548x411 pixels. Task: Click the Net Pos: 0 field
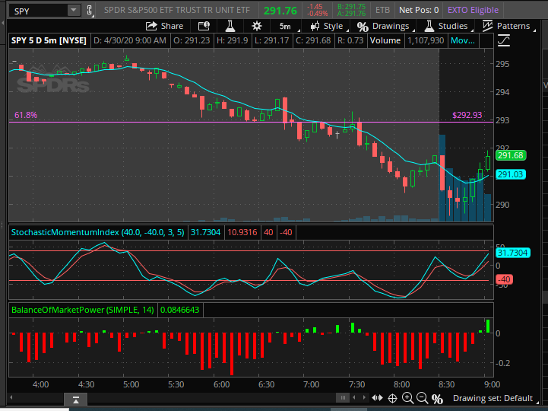(419, 10)
